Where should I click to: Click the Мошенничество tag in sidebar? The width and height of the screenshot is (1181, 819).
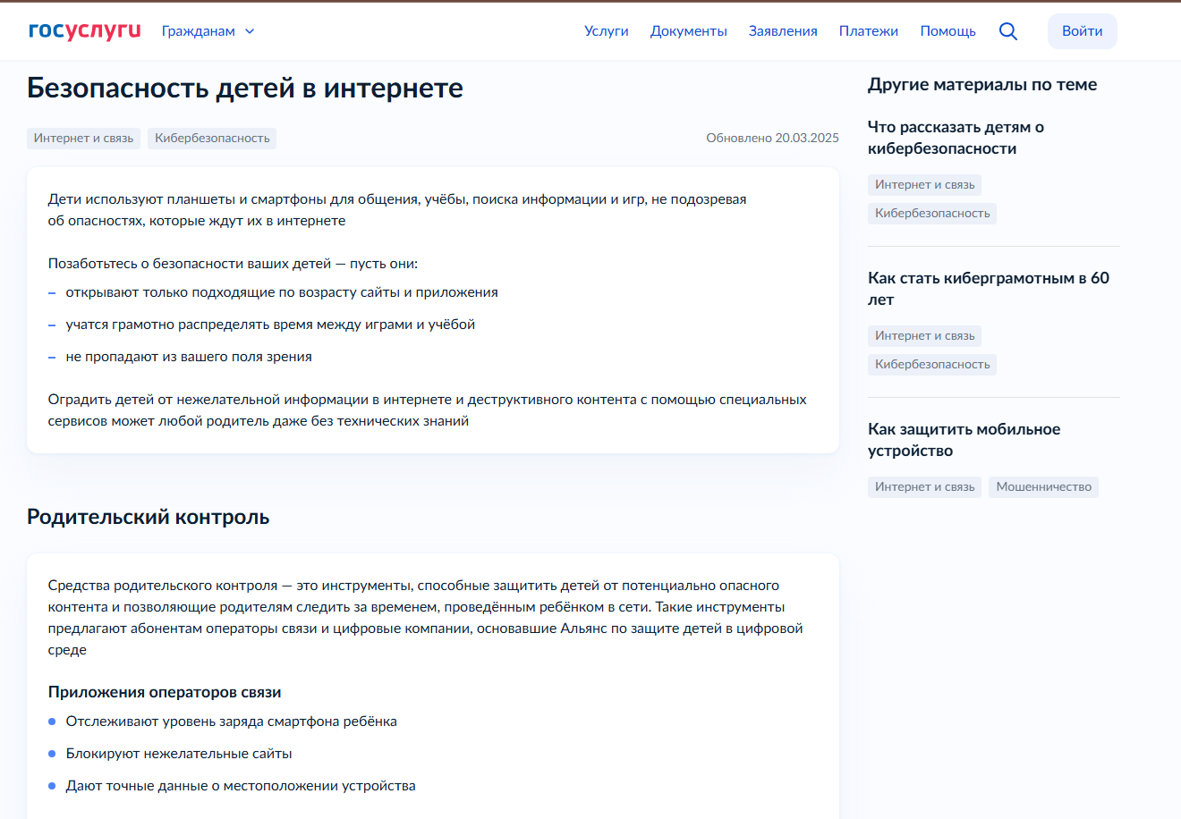click(x=1043, y=487)
